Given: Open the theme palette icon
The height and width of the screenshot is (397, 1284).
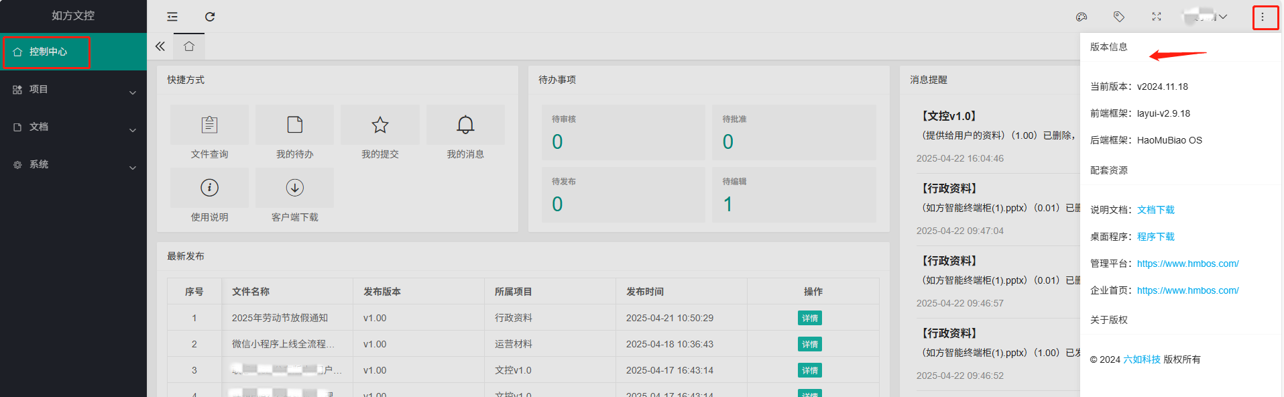Looking at the screenshot, I should pos(1082,17).
